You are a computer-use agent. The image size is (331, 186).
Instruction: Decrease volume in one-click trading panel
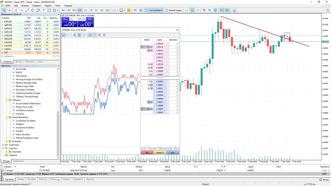[x=71, y=19]
